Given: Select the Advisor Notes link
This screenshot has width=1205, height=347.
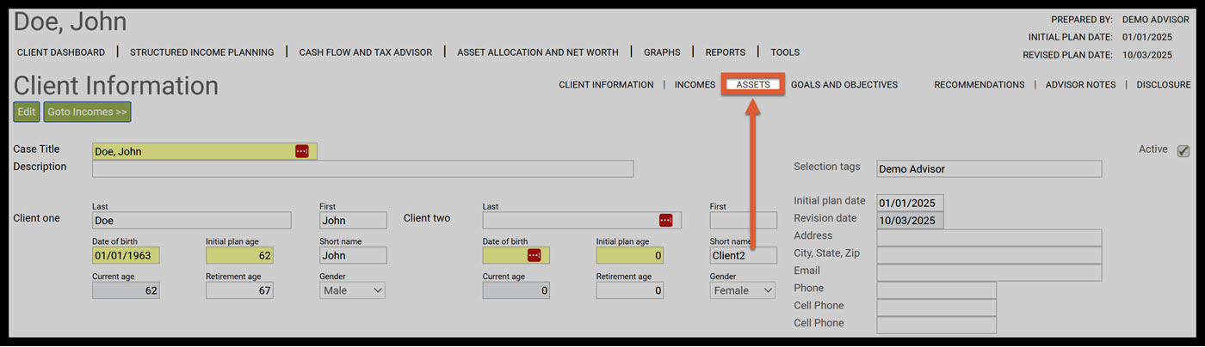Looking at the screenshot, I should (x=1080, y=85).
